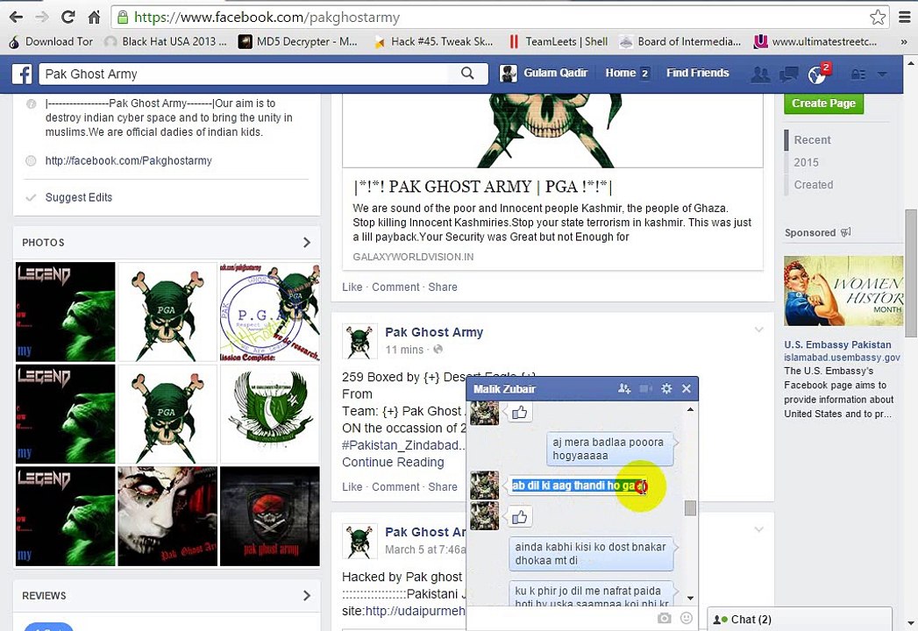This screenshot has width=918, height=631.
Task: Open the U.S. Embassy Pakistan sponsored link
Action: (x=837, y=344)
